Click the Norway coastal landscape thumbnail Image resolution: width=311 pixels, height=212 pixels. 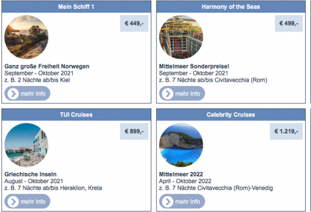click(x=26, y=37)
